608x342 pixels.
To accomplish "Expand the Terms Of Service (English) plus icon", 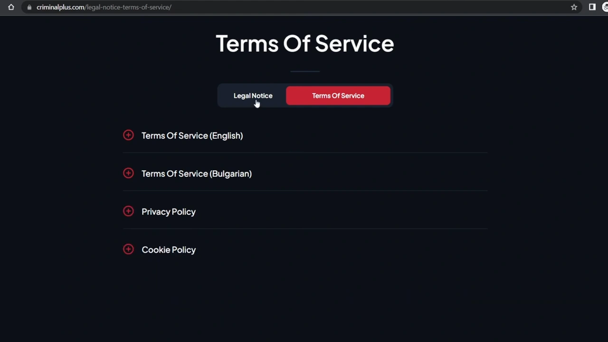I will 128,135.
